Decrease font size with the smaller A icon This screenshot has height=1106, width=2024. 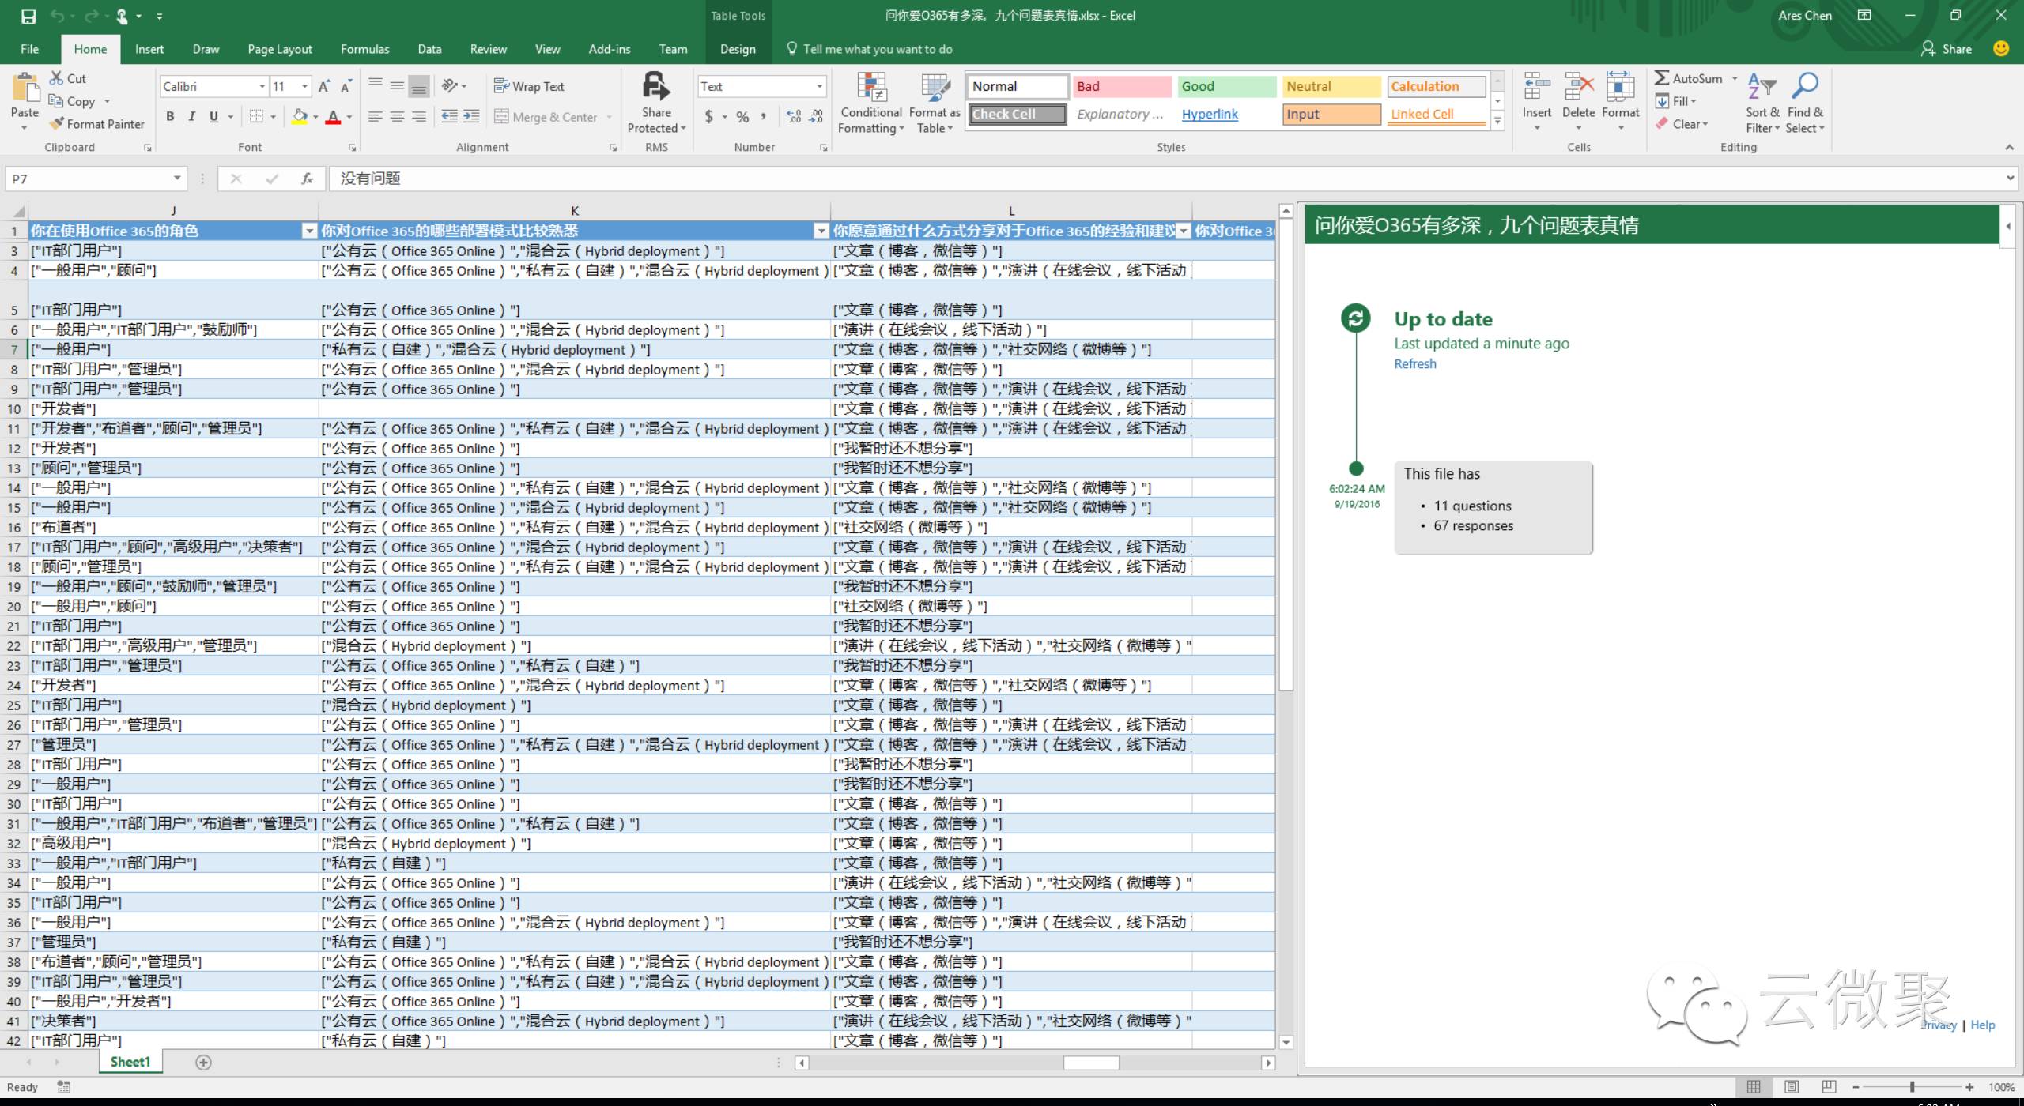click(x=346, y=86)
